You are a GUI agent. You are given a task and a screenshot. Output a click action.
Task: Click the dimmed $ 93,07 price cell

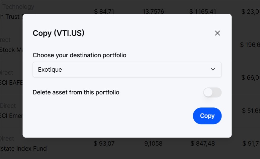coord(104,143)
